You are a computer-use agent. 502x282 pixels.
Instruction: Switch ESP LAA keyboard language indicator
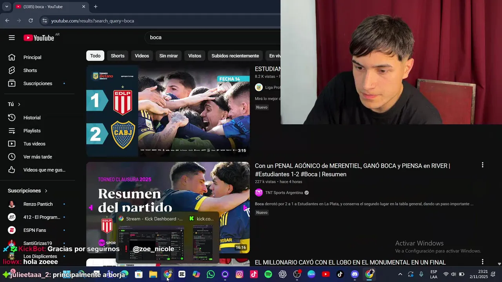pyautogui.click(x=434, y=275)
